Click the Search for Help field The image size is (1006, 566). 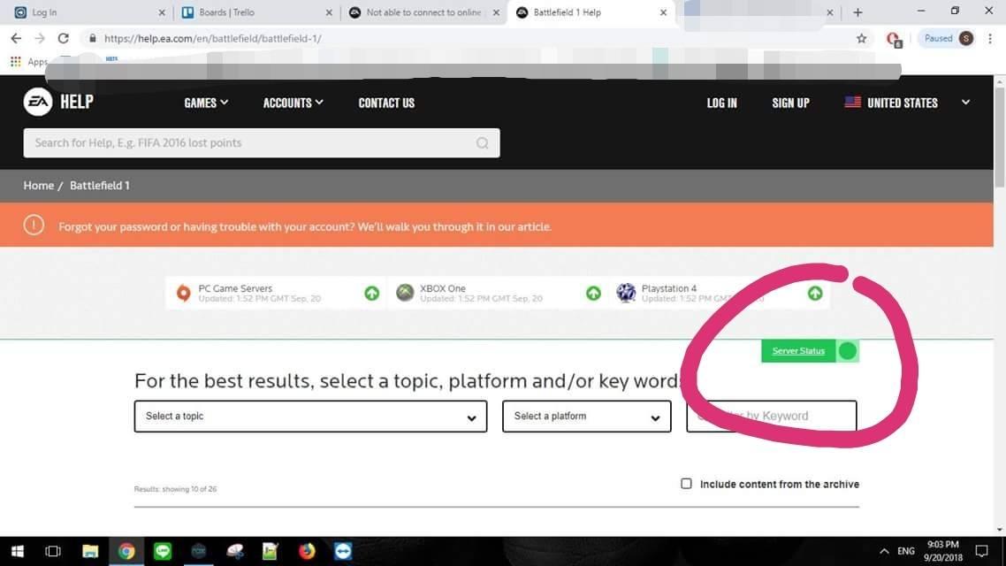click(261, 143)
